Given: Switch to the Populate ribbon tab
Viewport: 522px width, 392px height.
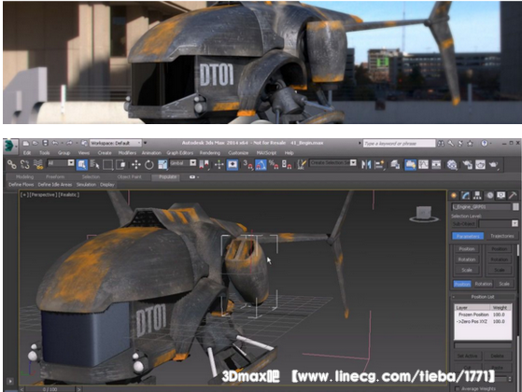Looking at the screenshot, I should tap(167, 177).
